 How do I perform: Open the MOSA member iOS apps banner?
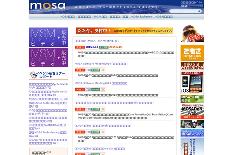pyautogui.click(x=192, y=82)
